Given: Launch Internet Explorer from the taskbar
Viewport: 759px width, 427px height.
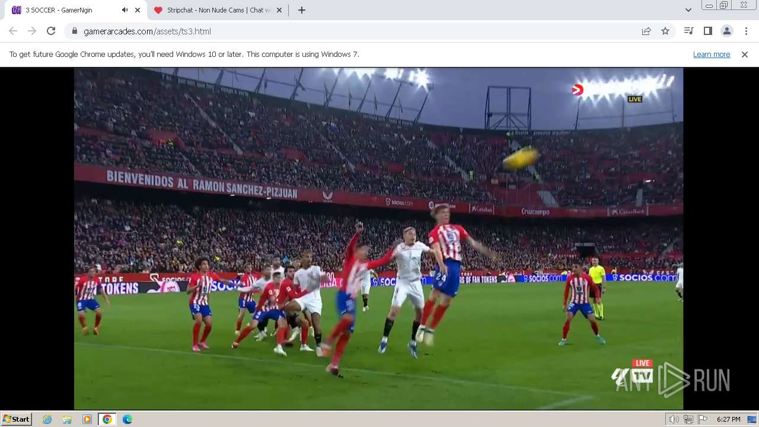Looking at the screenshot, I should [47, 419].
